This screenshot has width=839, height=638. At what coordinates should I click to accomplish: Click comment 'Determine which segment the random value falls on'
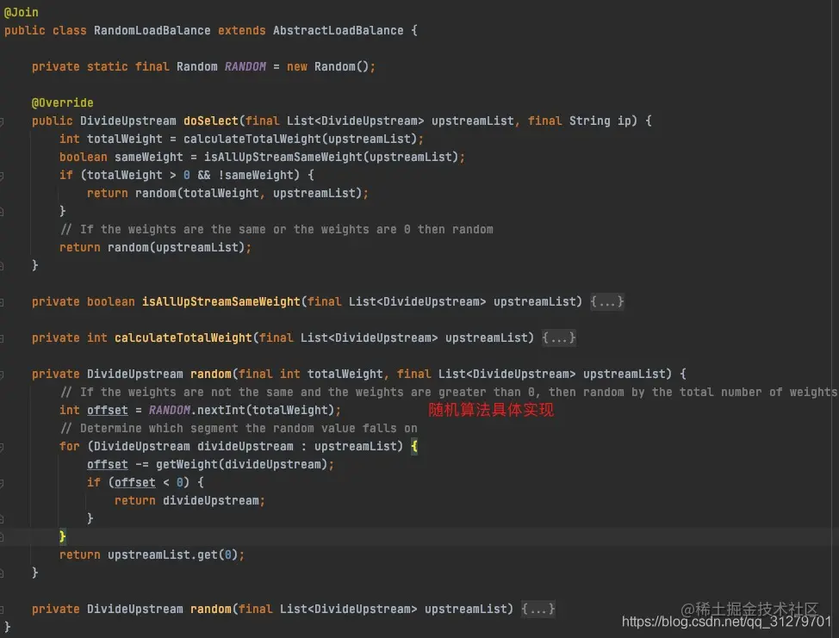(x=238, y=429)
